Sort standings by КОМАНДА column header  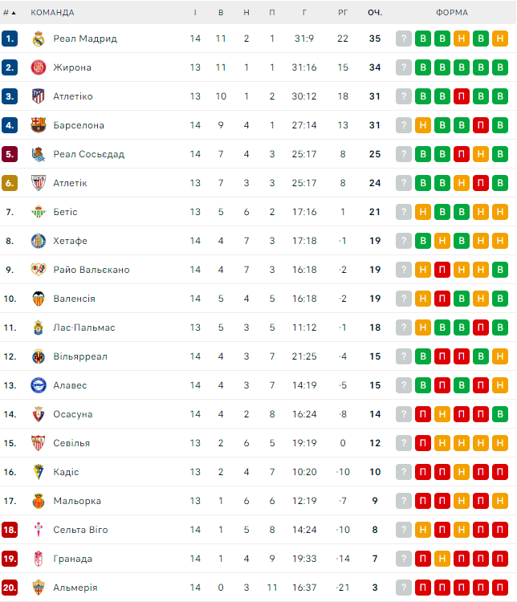(x=52, y=13)
